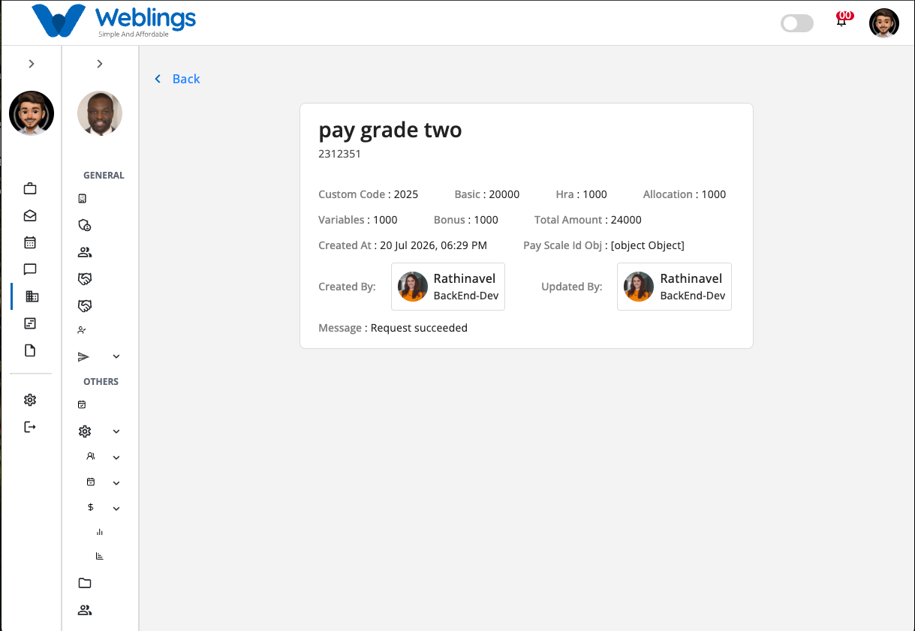The height and width of the screenshot is (631, 915).
Task: Click the horizontal bar chart icon
Action: (100, 556)
